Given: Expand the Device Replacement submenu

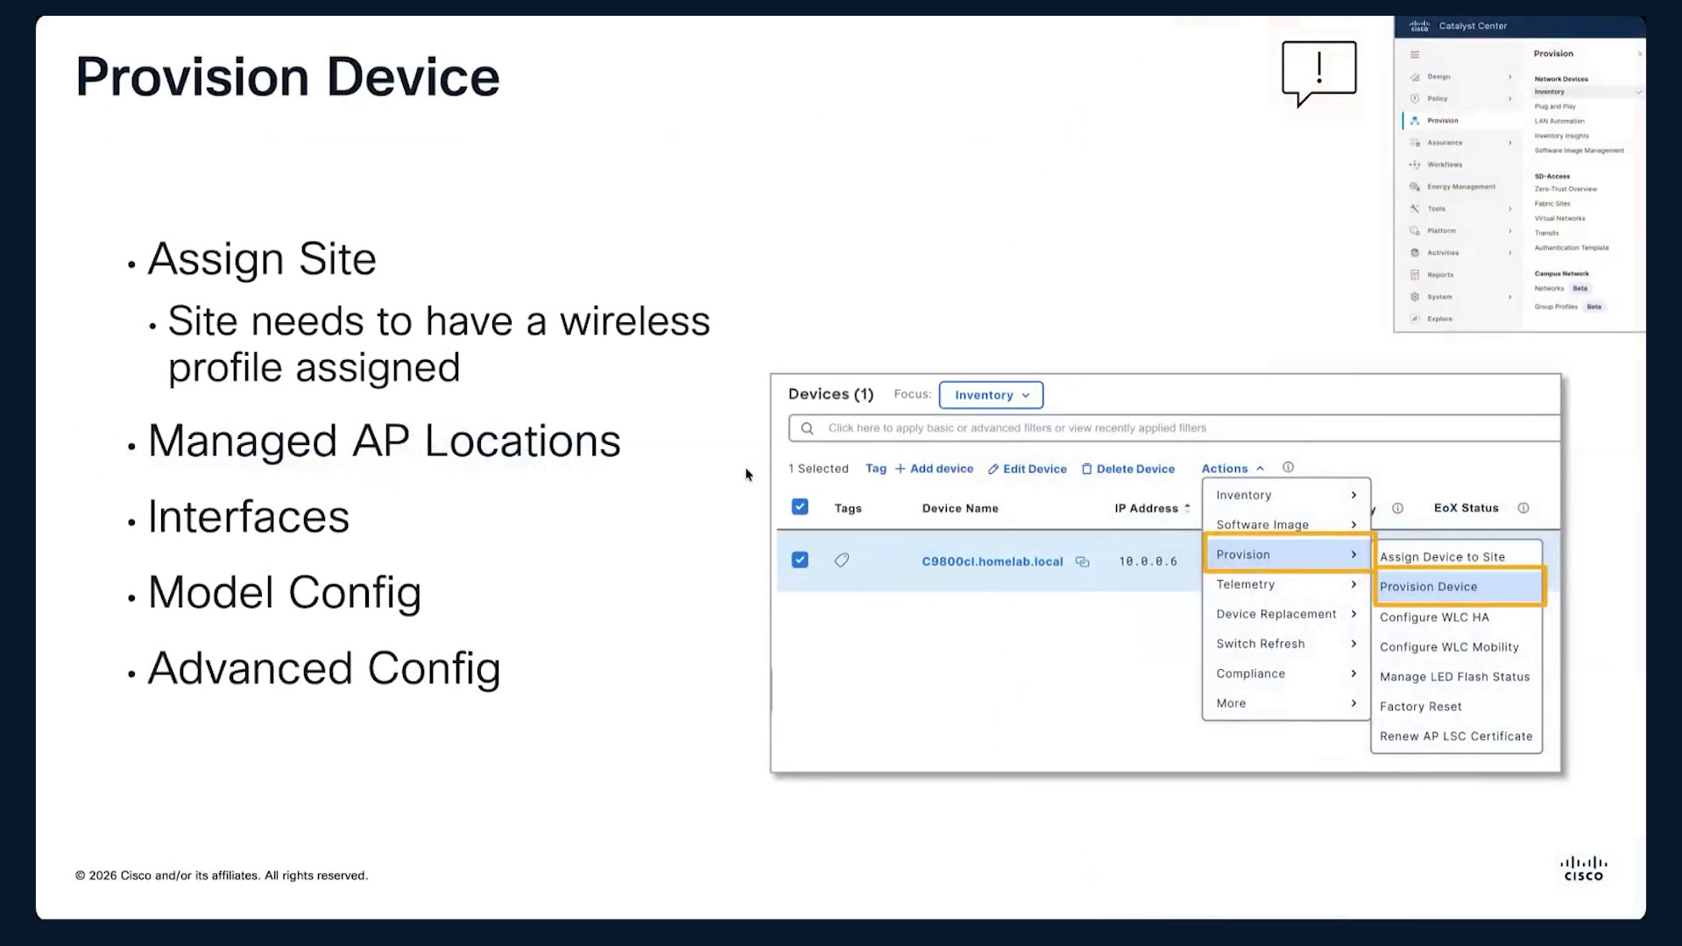Looking at the screenshot, I should click(1286, 614).
